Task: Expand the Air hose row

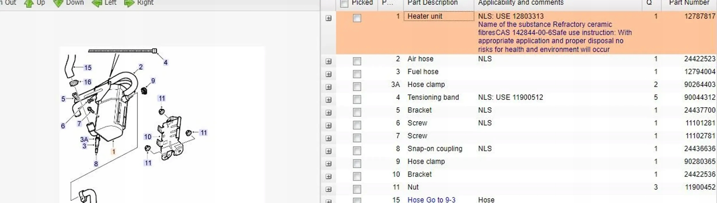Action: [328, 61]
